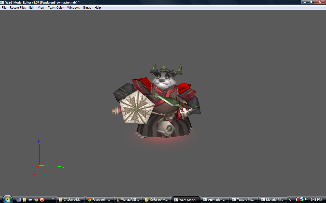Expand the quick launch overflow chevron
Viewport: 326px width, 203px height.
click(53, 198)
